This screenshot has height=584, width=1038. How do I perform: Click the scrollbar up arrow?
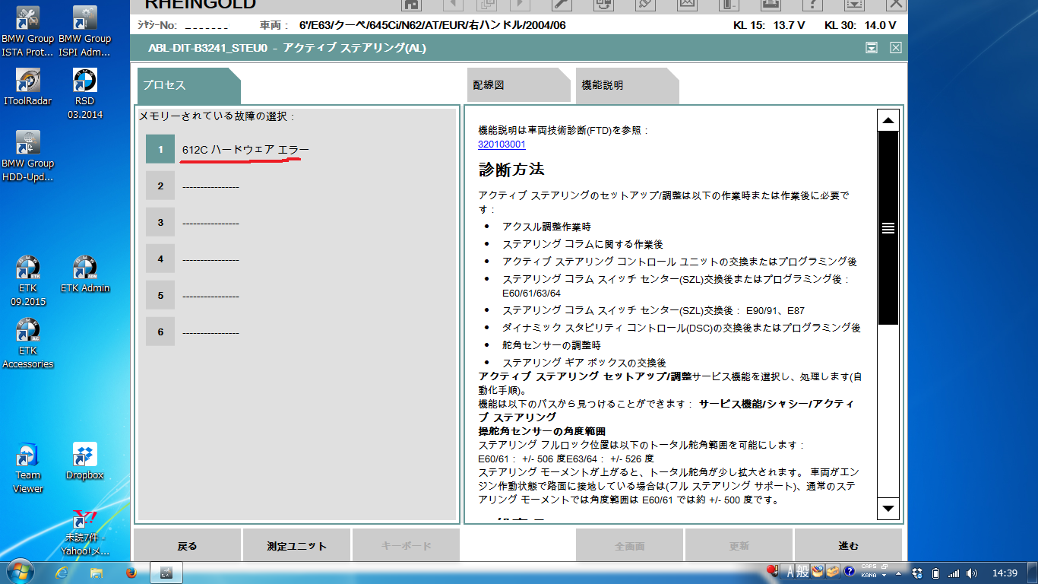[x=888, y=120]
